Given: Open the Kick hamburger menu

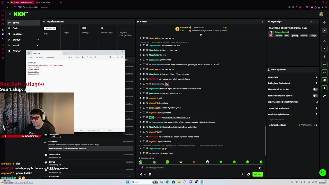Looking at the screenshot, I should click(x=10, y=14).
